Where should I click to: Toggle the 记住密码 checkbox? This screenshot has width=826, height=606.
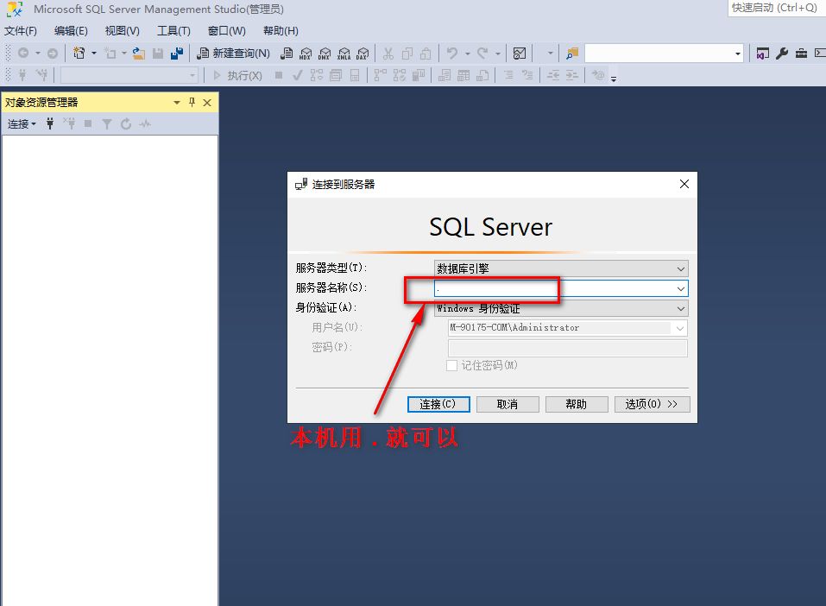pyautogui.click(x=451, y=366)
